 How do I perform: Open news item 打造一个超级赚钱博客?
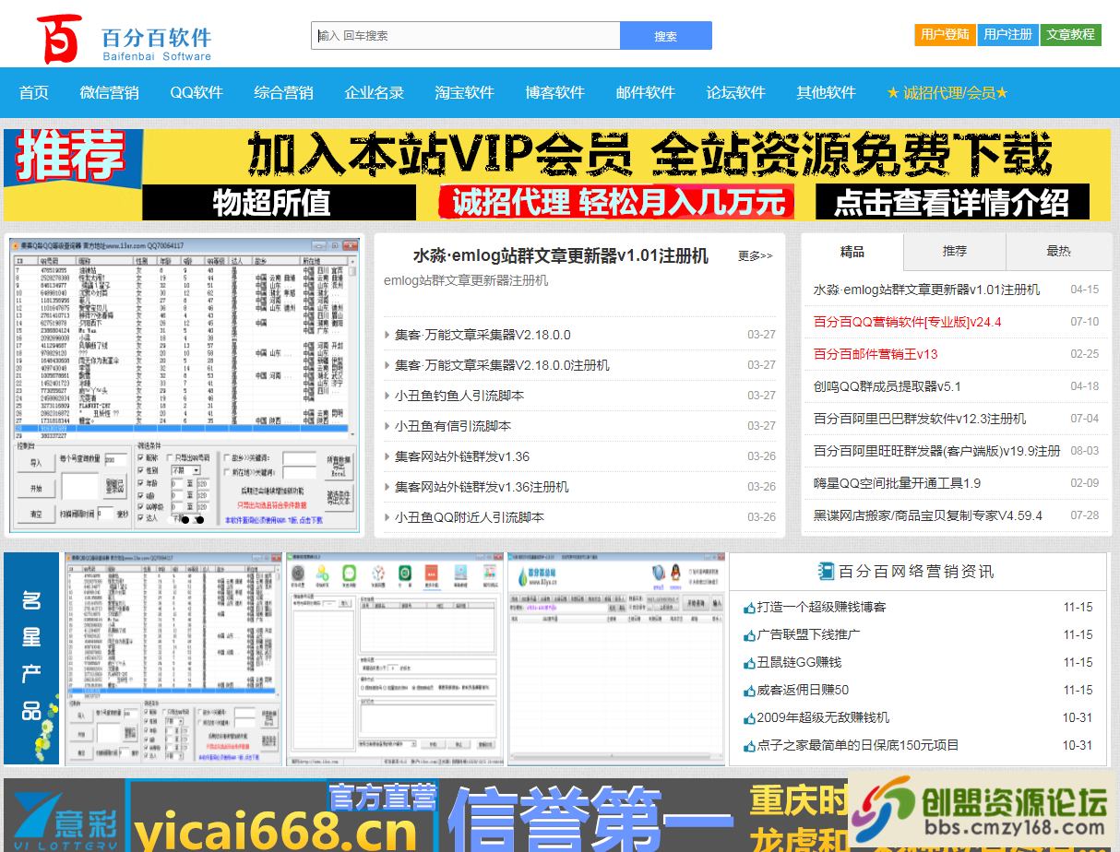pyautogui.click(x=821, y=608)
